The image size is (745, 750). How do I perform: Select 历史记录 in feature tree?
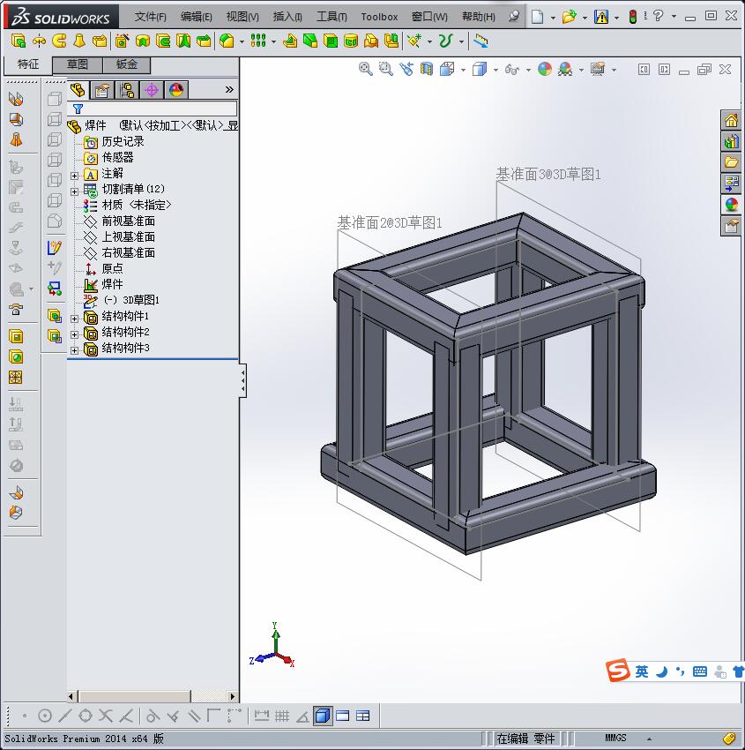click(123, 141)
